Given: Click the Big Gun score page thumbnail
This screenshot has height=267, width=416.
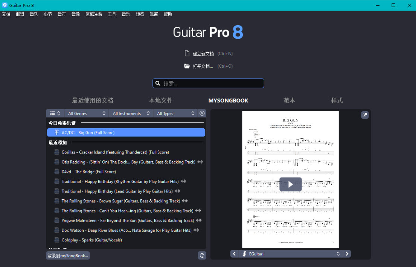Looking at the screenshot, I should pyautogui.click(x=290, y=179).
